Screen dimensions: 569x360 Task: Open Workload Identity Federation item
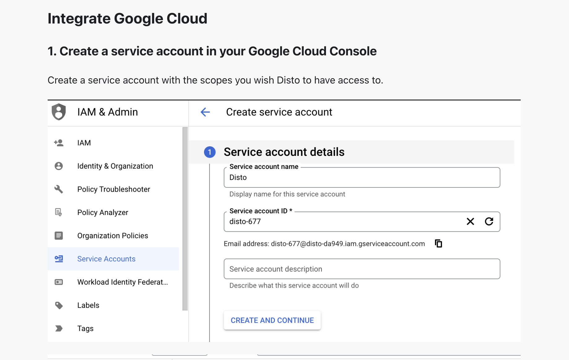tap(122, 282)
